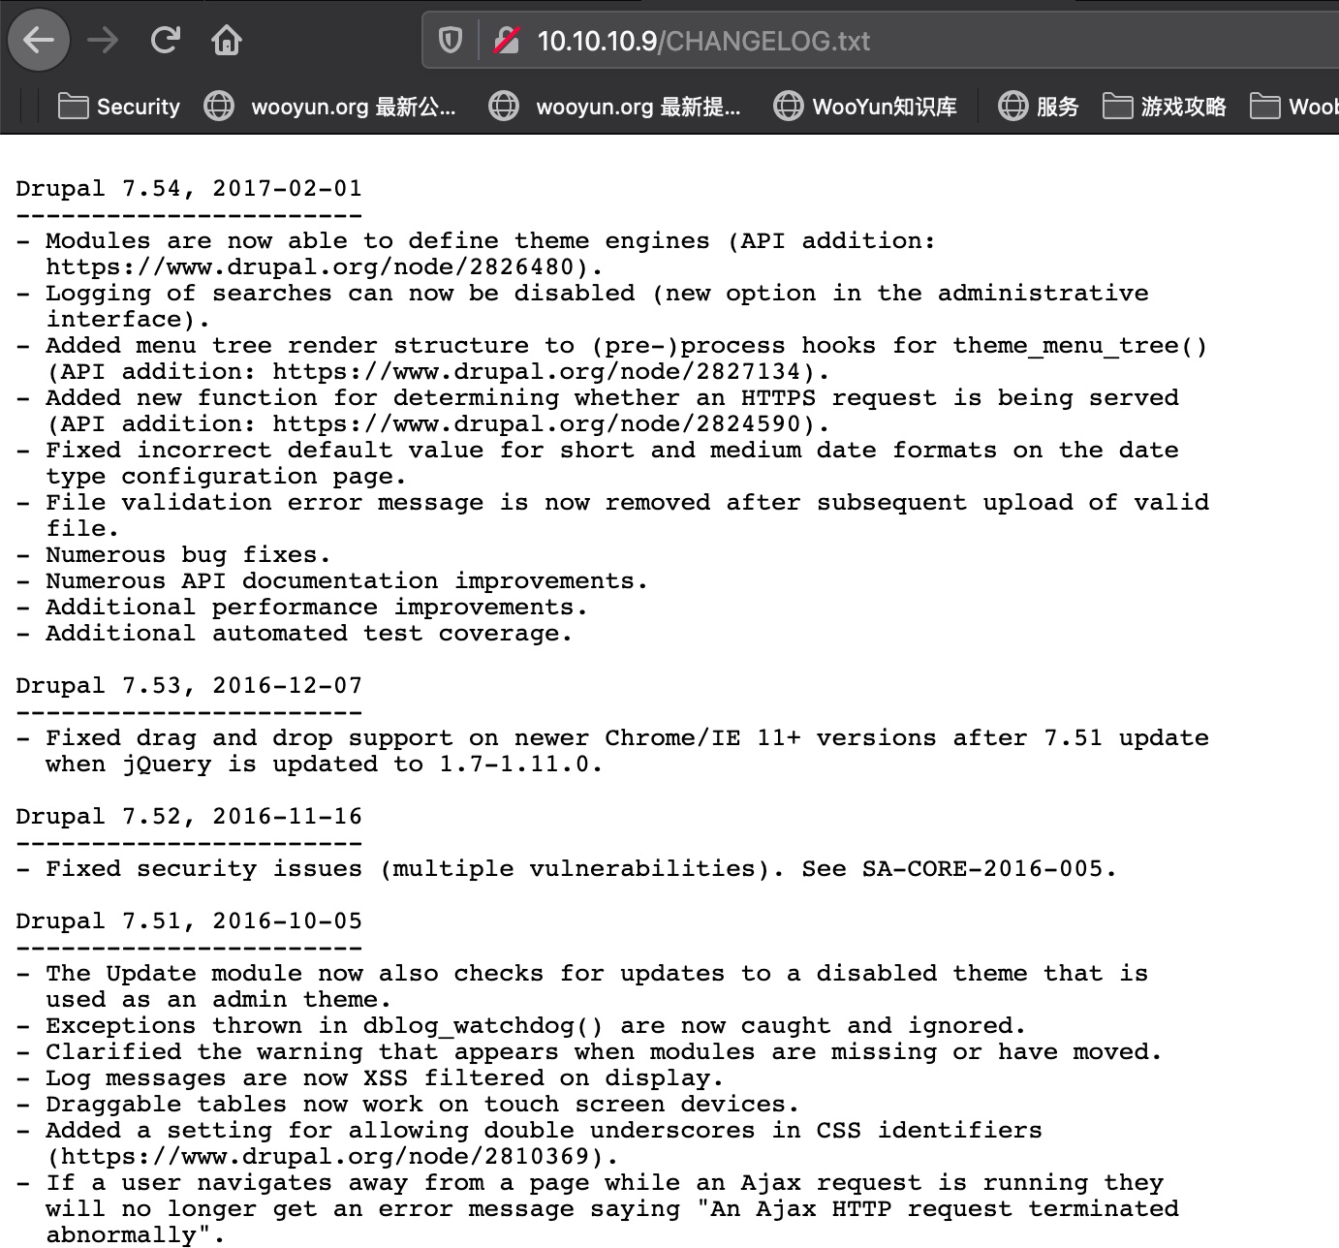Click the folder icon of 游戏攻略 bookmark
1339x1248 pixels.
click(x=1118, y=106)
